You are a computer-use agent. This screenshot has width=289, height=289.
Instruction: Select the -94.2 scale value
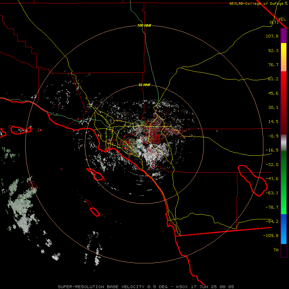click(x=272, y=222)
